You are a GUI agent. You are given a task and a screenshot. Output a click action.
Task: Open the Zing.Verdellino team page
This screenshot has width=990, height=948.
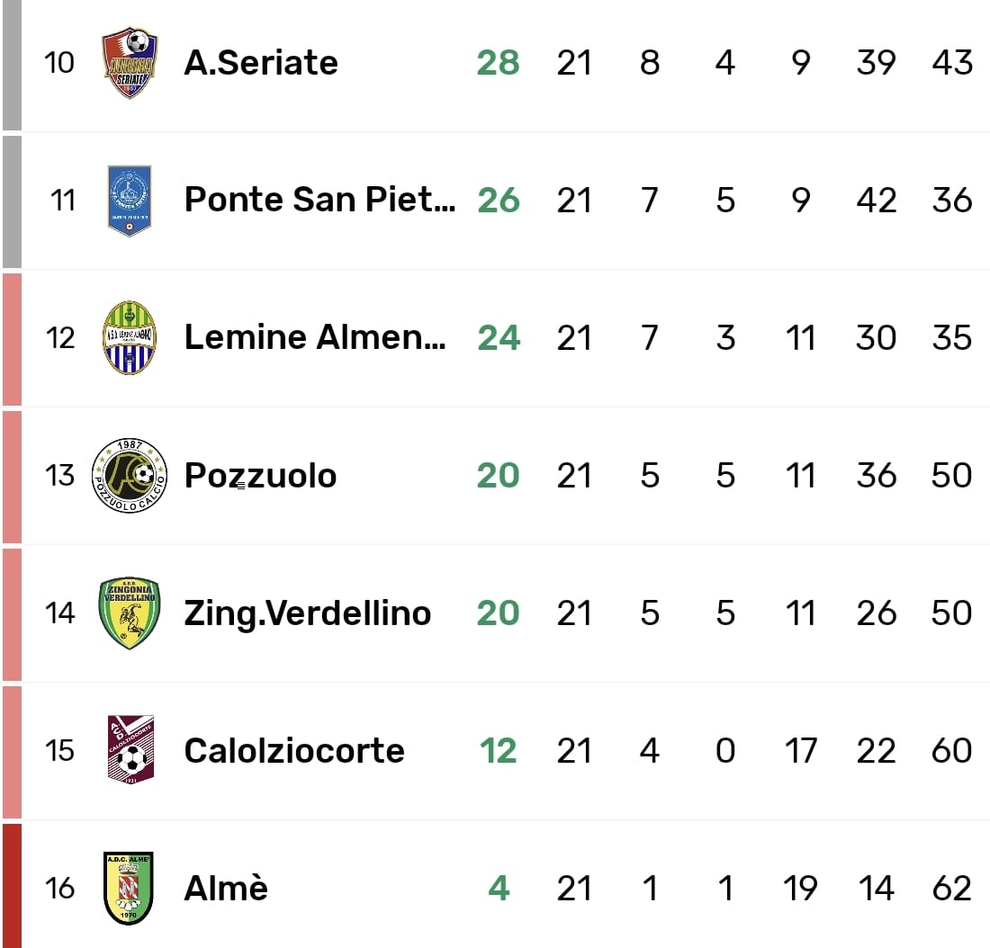307,613
